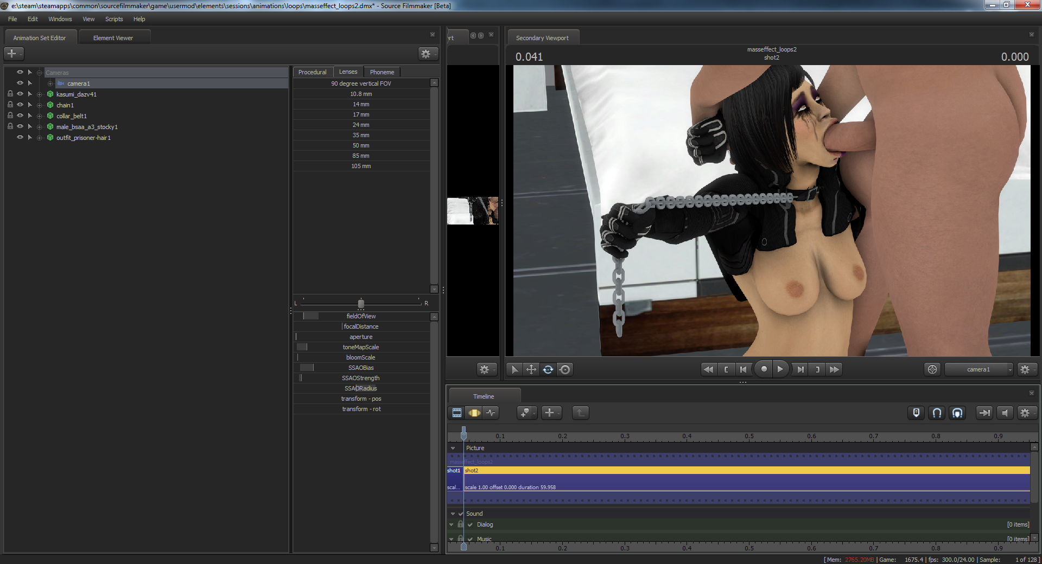This screenshot has height=564, width=1042.
Task: Step to the next frame
Action: pyautogui.click(x=800, y=369)
